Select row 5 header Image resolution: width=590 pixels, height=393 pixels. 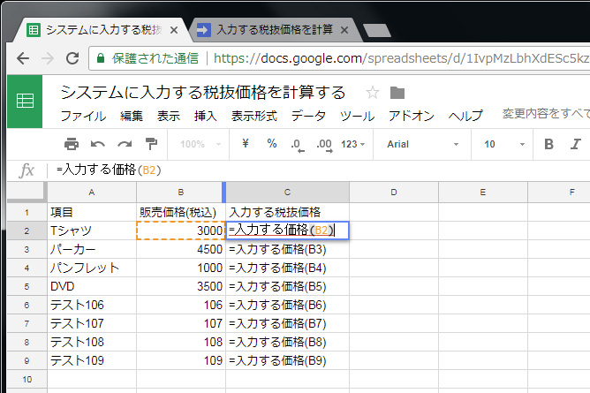pyautogui.click(x=26, y=286)
